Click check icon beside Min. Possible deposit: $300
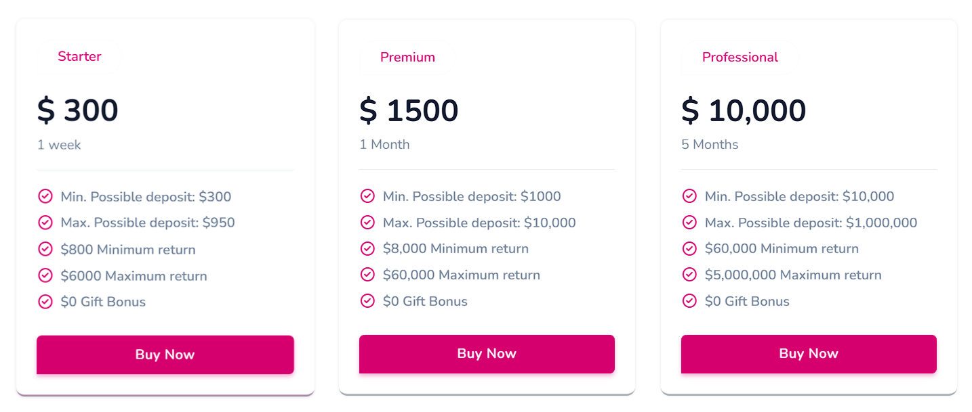 (45, 197)
